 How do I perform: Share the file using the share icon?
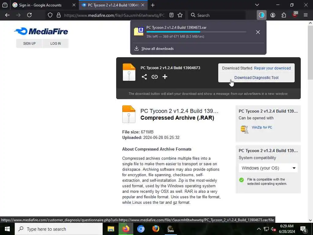(x=144, y=77)
